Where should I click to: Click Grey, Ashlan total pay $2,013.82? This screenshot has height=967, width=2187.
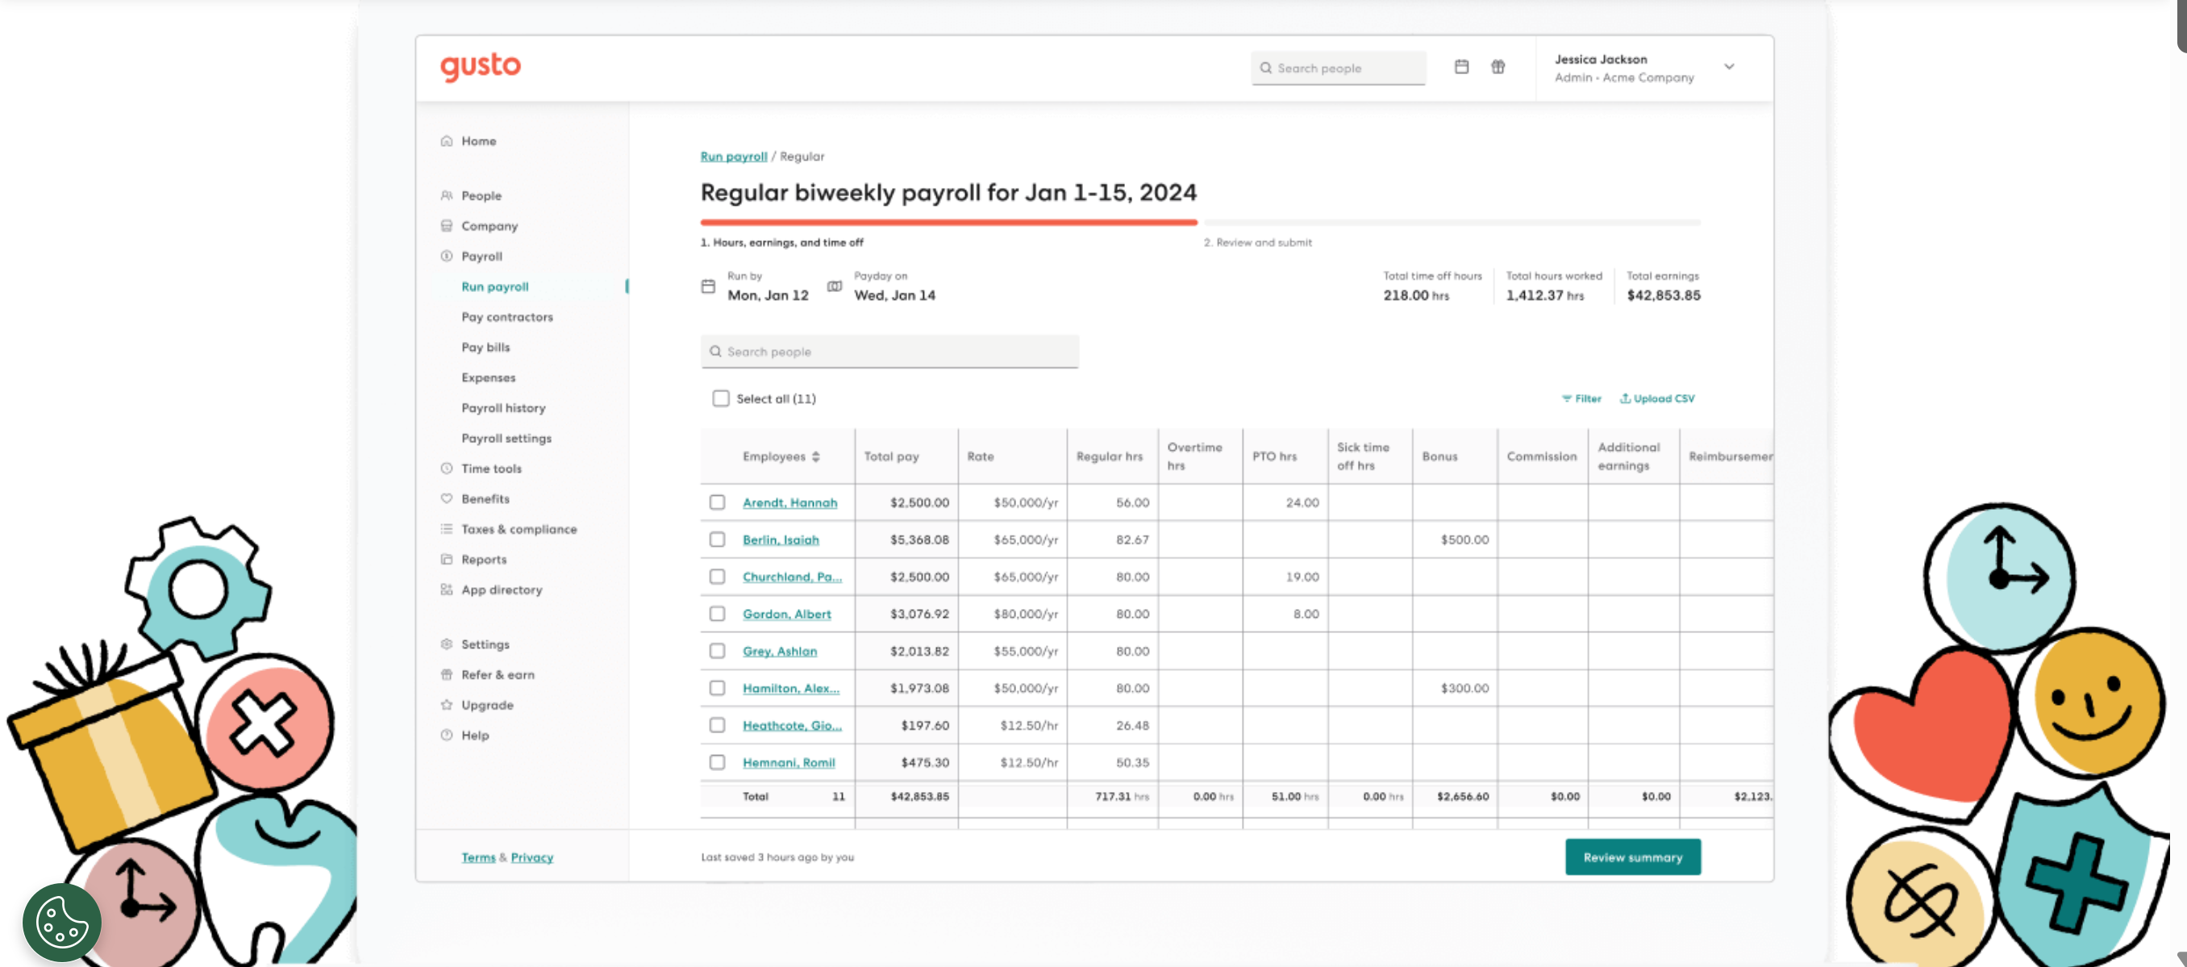tap(906, 651)
